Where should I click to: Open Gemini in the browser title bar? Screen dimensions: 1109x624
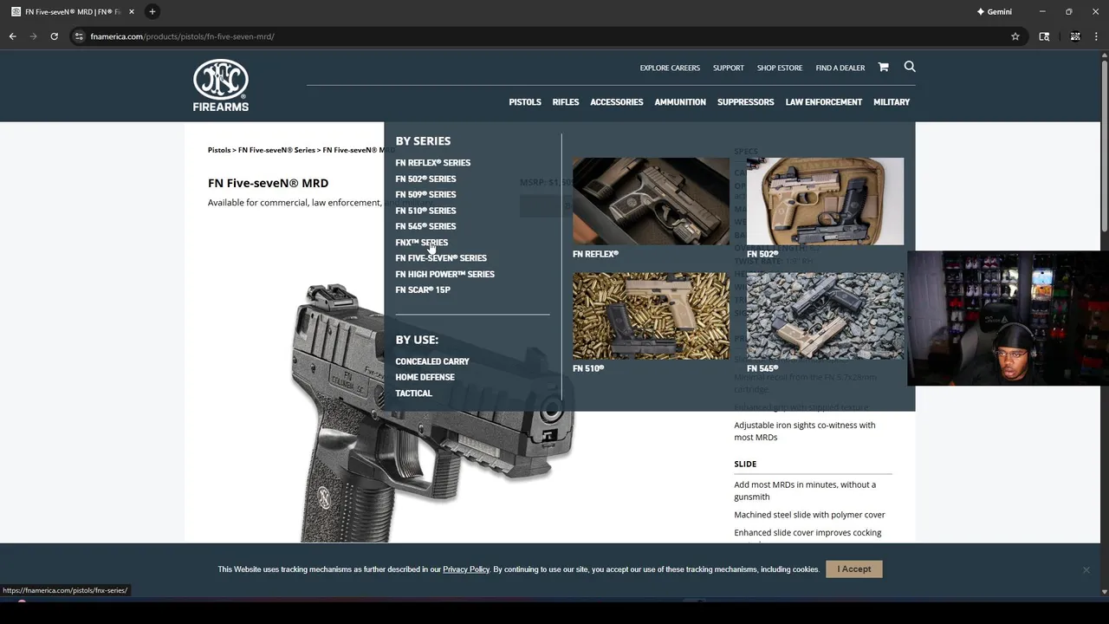coord(994,11)
